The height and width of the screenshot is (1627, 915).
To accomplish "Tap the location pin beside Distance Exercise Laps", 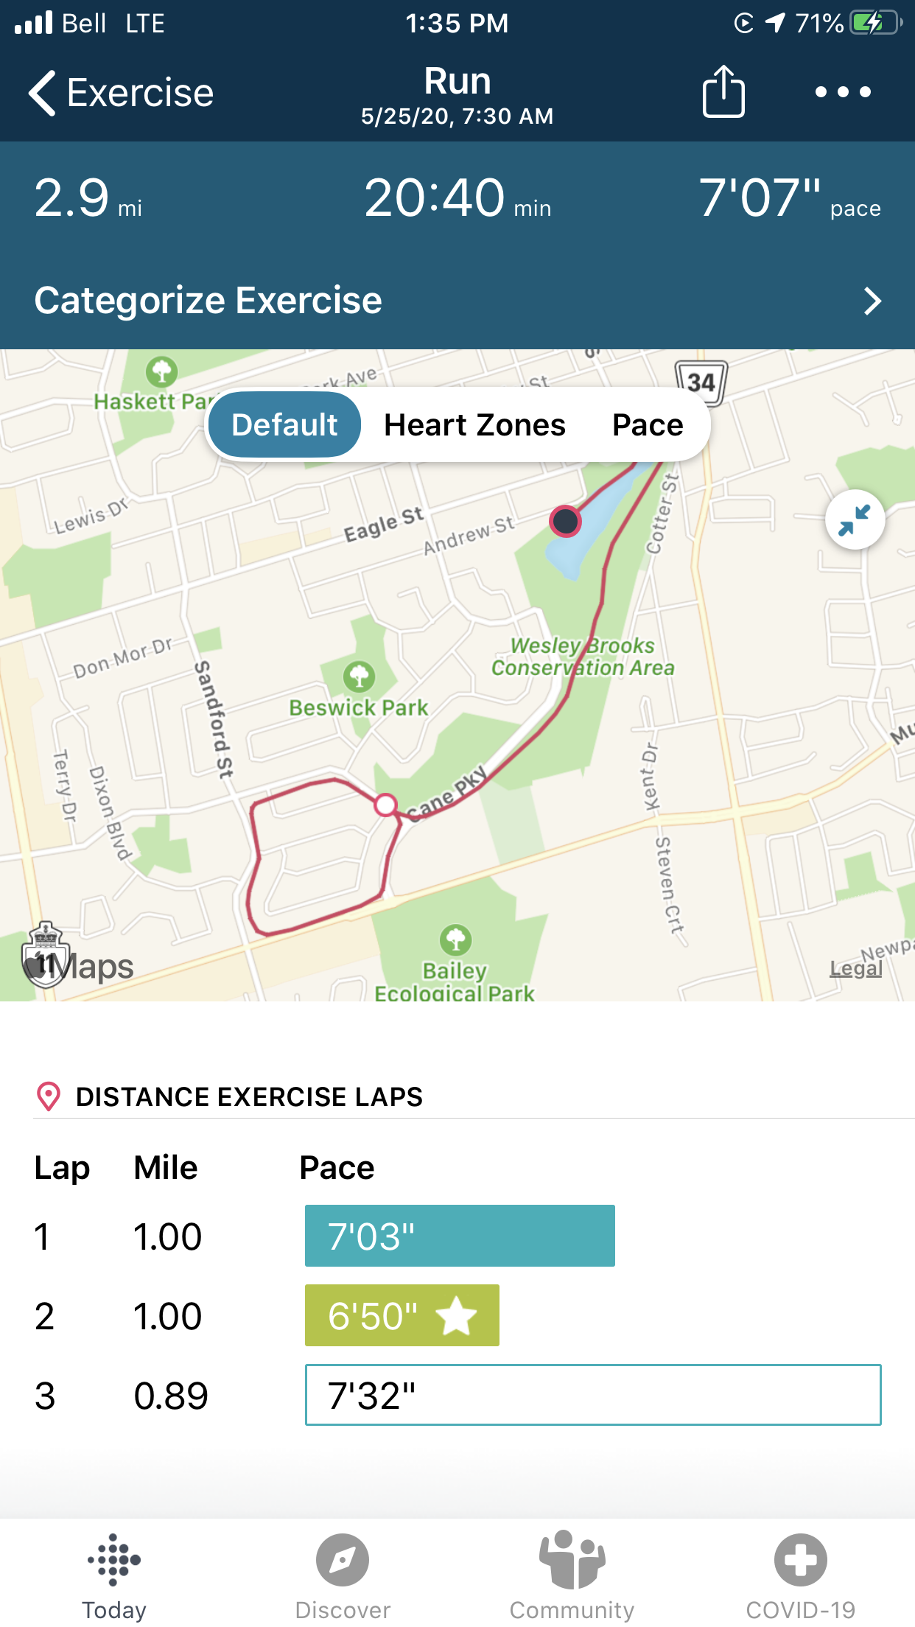I will [x=49, y=1096].
